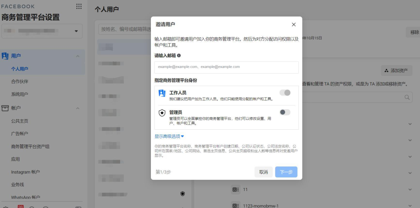Click the 帐户 archive box icon

tap(5, 108)
